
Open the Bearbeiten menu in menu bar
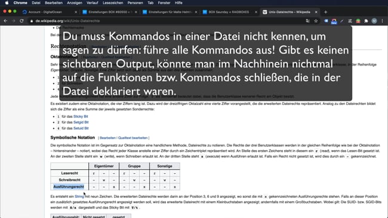click(54, 3)
